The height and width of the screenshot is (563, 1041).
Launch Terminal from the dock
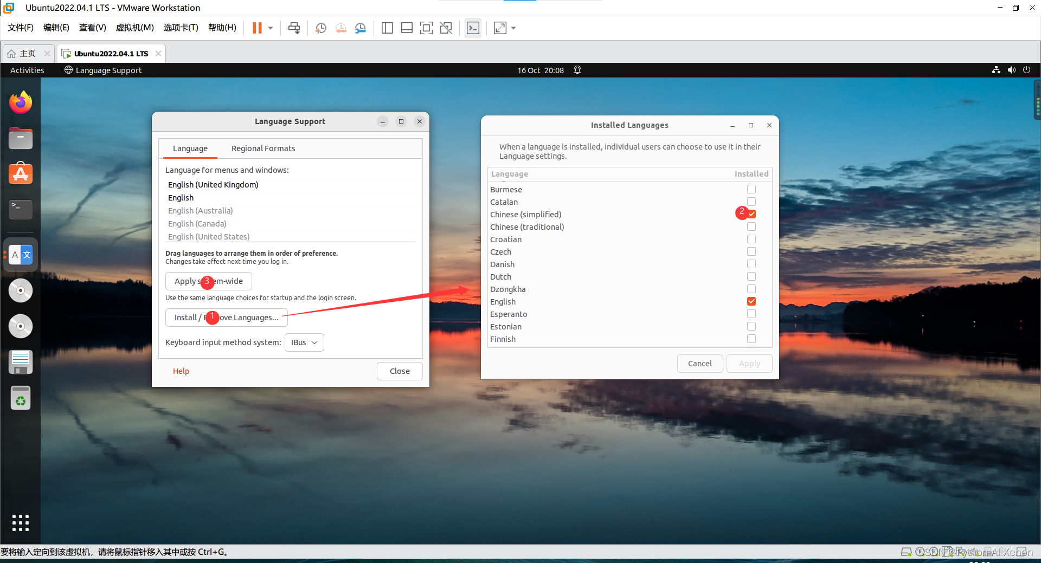tap(21, 210)
